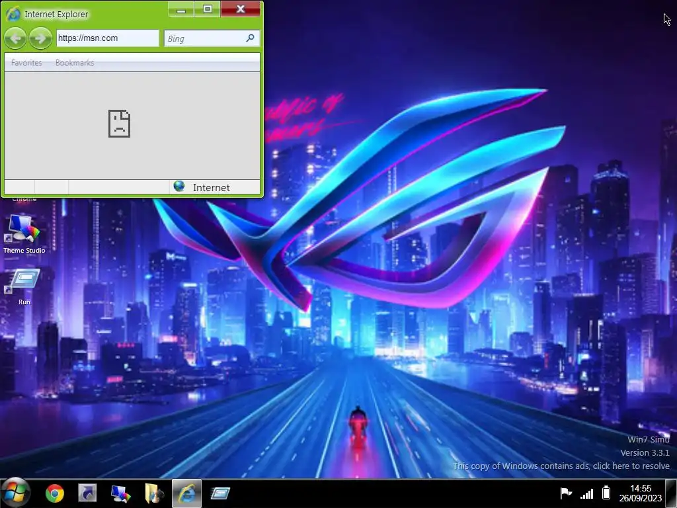Screen dimensions: 677x508
Task: Click the magnifier icon in the Bing box
Action: [251, 38]
